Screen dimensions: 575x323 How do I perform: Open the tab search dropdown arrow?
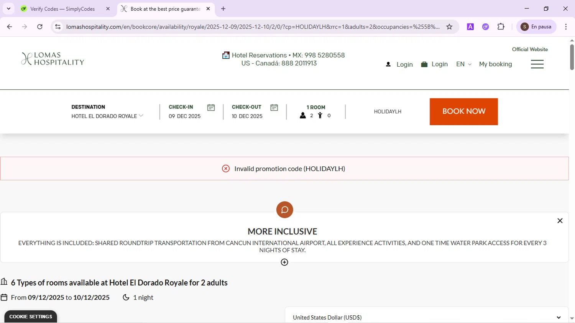pos(8,8)
